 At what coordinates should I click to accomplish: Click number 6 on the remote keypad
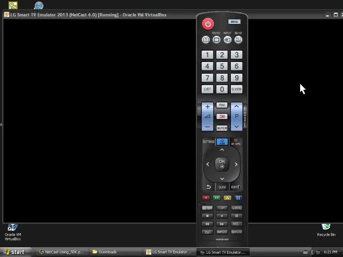coord(236,66)
